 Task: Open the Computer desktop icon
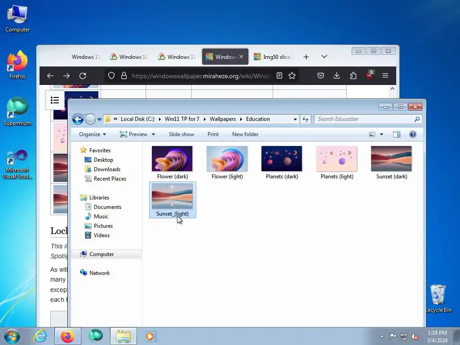click(x=18, y=19)
